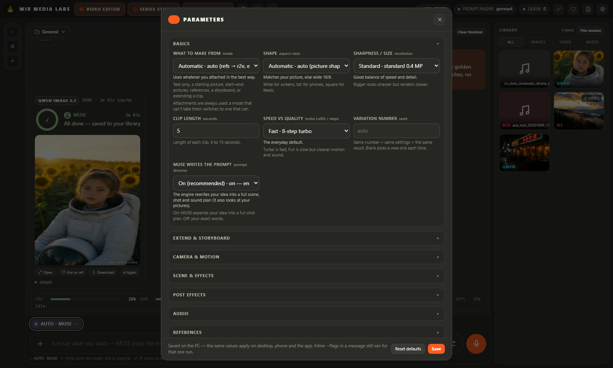Image resolution: width=613 pixels, height=368 pixels.
Task: Click Use as ref under the image
Action: [x=72, y=273]
